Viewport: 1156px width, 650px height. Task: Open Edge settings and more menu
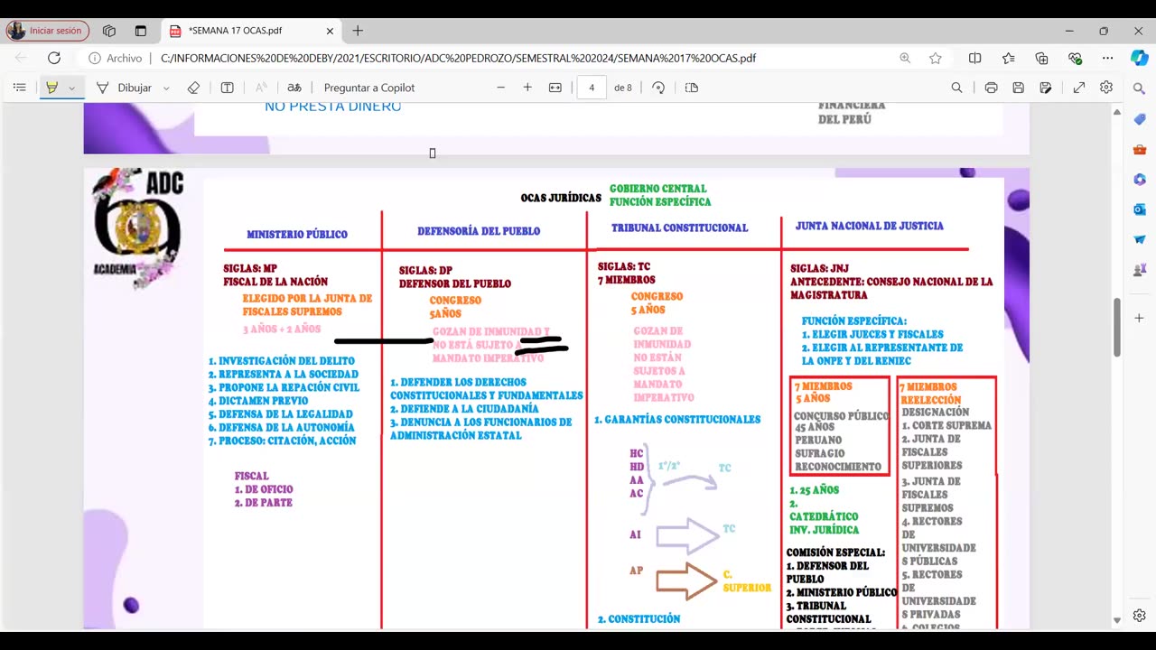1107,58
